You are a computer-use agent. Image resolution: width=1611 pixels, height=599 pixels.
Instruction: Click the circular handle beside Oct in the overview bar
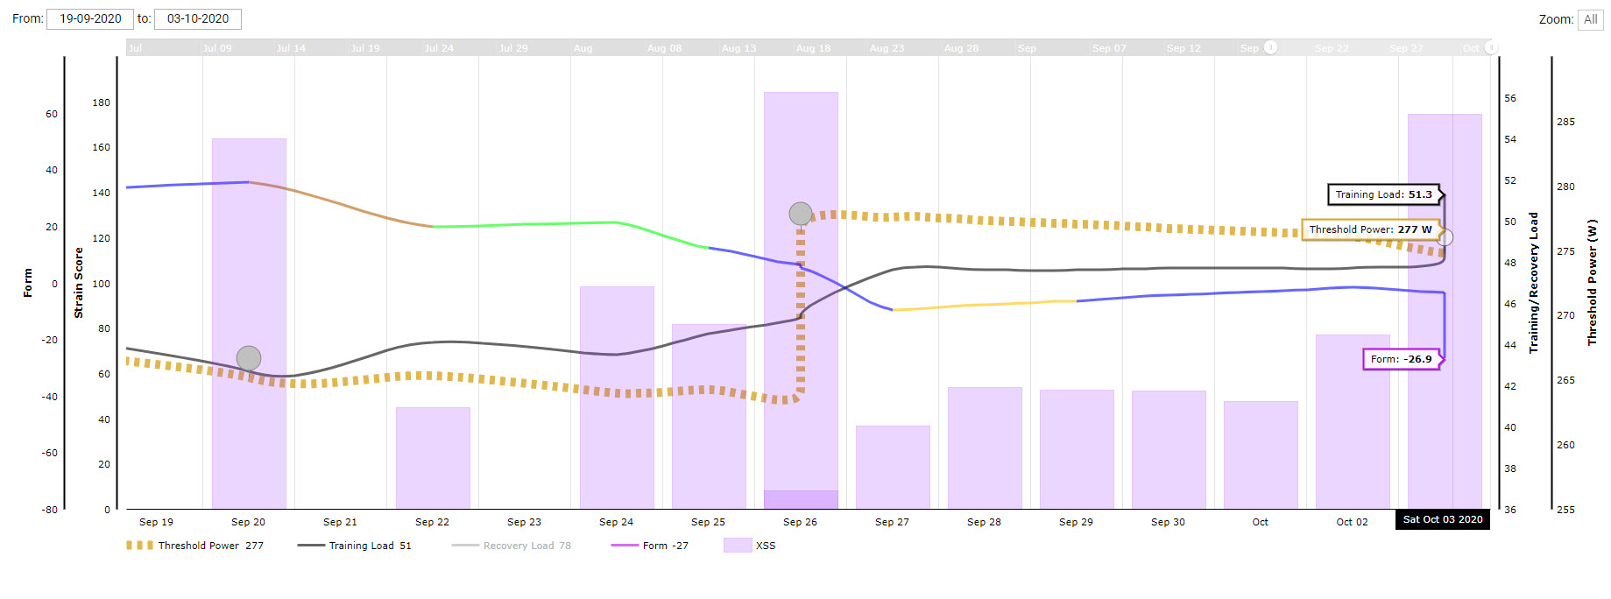[1491, 48]
